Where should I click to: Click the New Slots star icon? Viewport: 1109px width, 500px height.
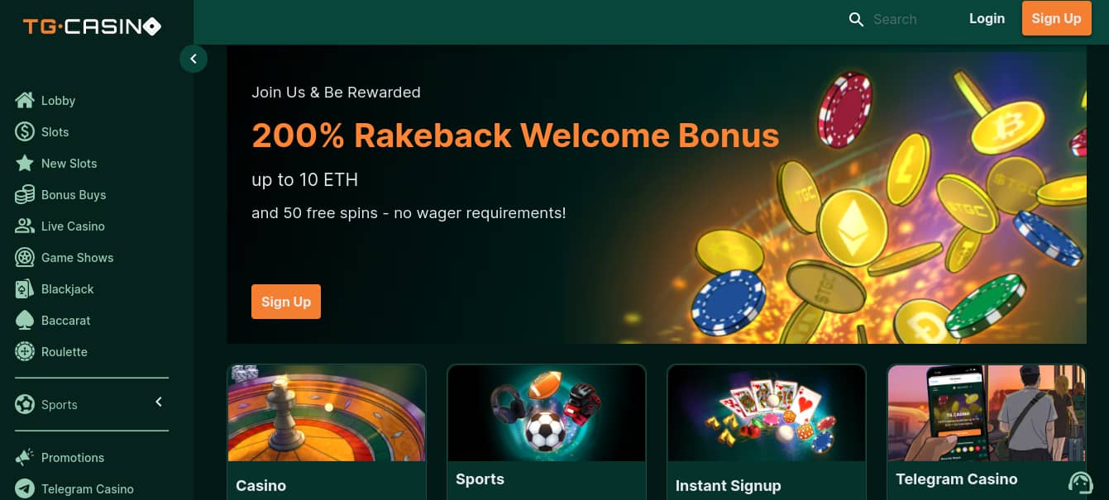click(25, 163)
